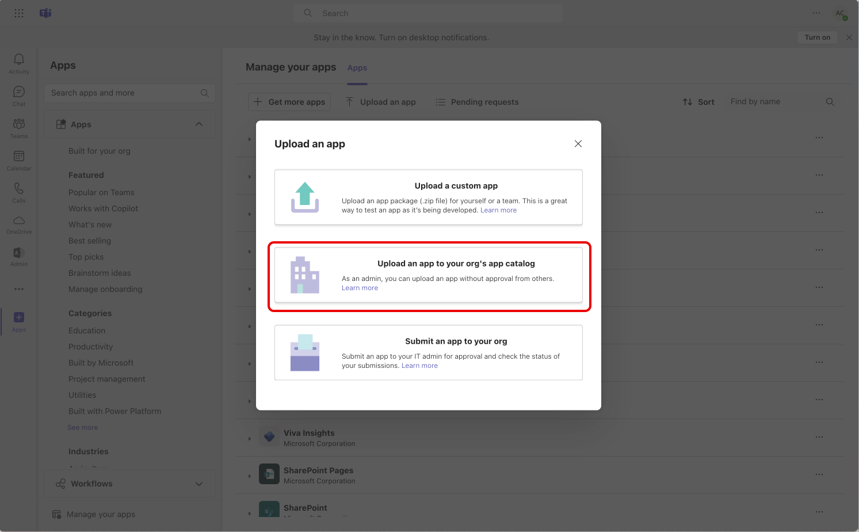Screen dimensions: 859x532
Task: Click Get more apps button
Action: click(x=289, y=102)
